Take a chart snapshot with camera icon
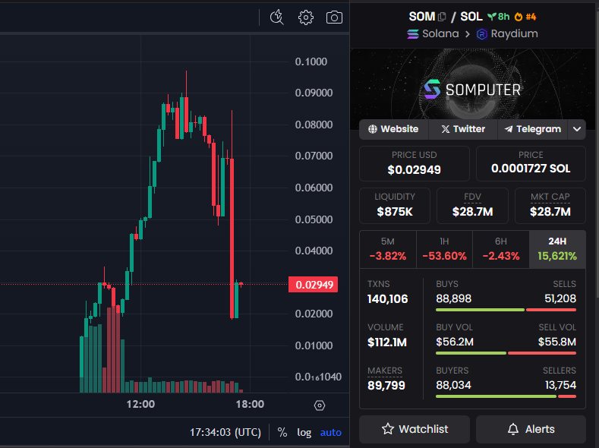Viewport: 599px width, 448px height. pos(334,17)
